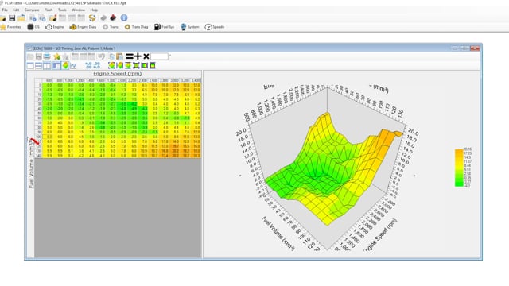Open the Compare menu
This screenshot has width=509, height=286.
click(x=32, y=10)
